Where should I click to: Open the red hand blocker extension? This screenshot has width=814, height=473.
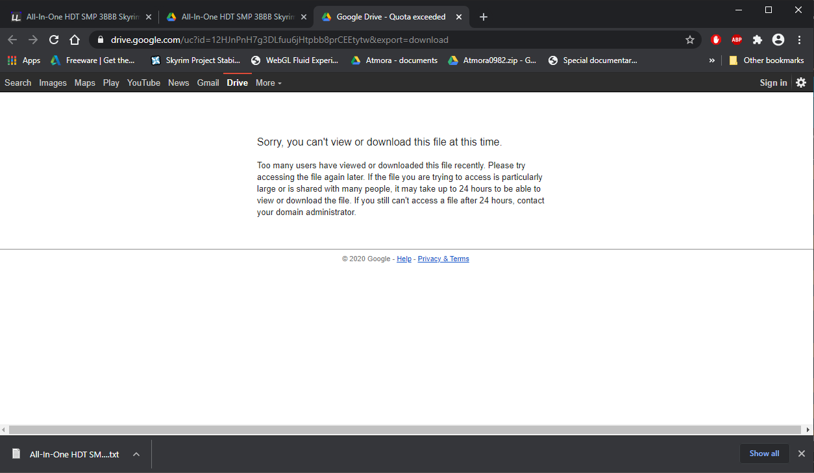point(716,40)
